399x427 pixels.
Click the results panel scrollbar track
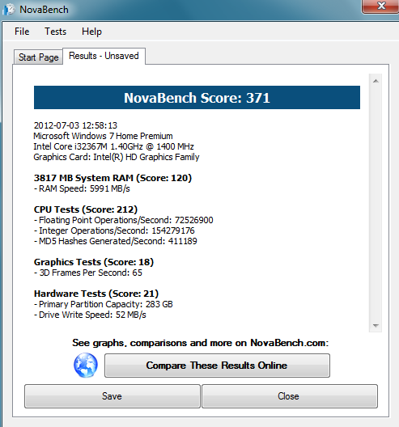click(x=376, y=203)
